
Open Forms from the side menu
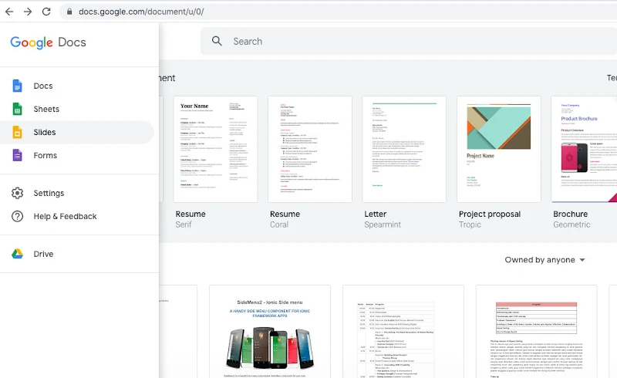76,156
